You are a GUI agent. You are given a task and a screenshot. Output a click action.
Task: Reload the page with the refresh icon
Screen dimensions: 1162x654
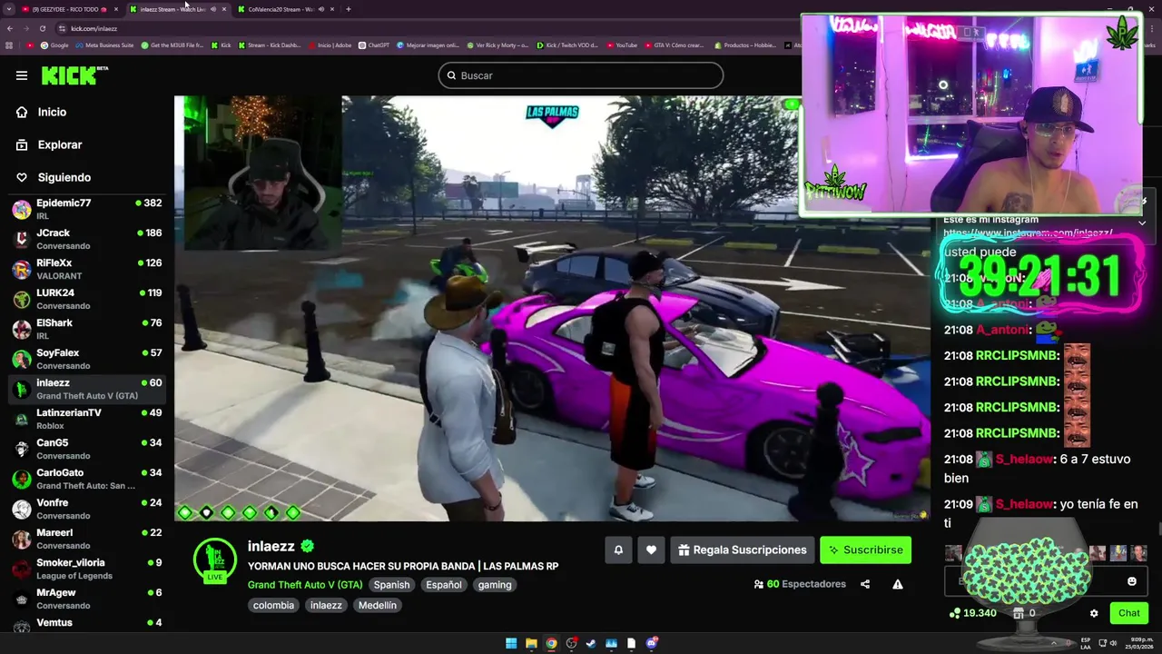(x=41, y=28)
